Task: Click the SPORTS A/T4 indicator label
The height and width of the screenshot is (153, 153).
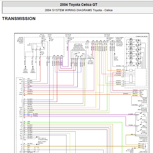Action: click(132, 56)
